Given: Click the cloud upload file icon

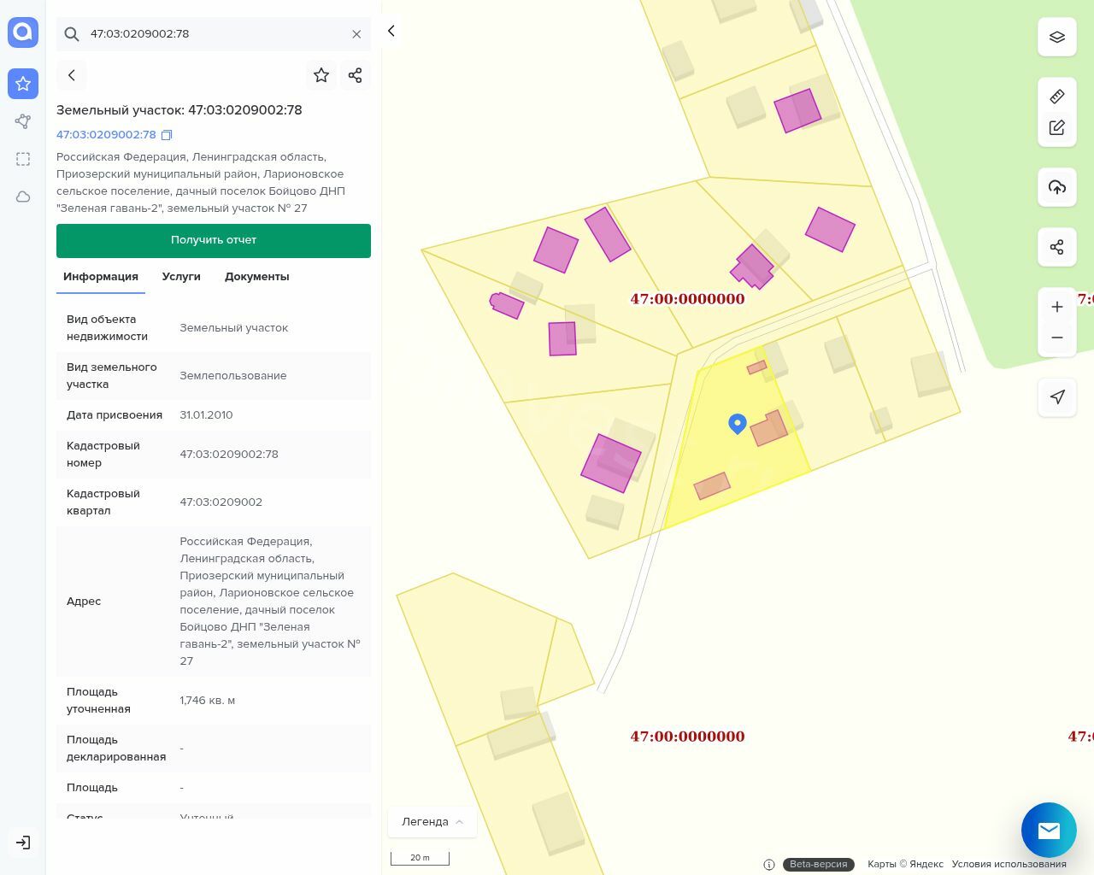Looking at the screenshot, I should tap(1056, 187).
